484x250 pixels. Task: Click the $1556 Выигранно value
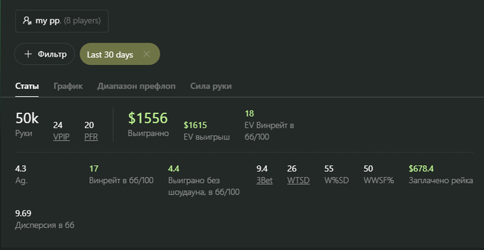(x=148, y=118)
